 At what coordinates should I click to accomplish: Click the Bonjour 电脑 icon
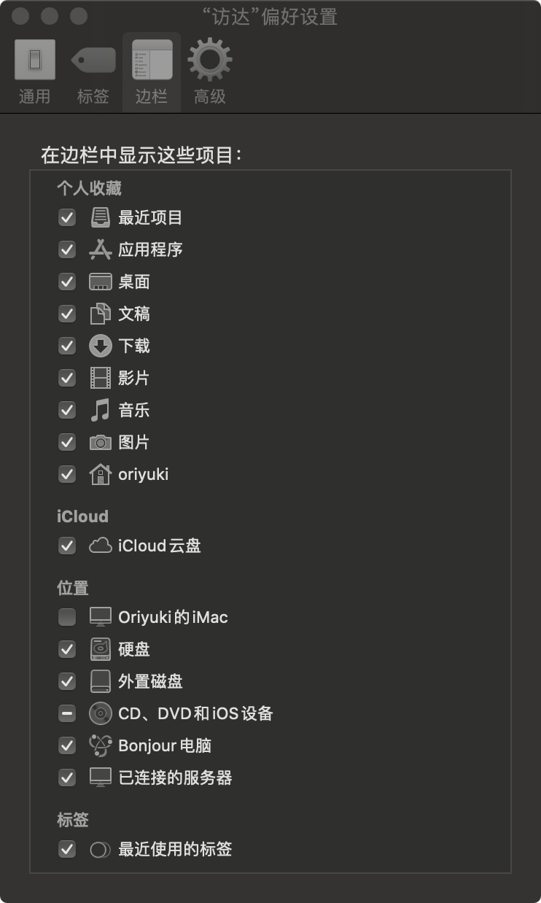[x=100, y=745]
